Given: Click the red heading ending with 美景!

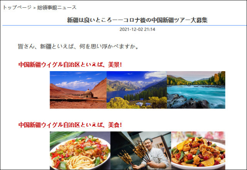Looking at the screenshot, I should pyautogui.click(x=70, y=65).
